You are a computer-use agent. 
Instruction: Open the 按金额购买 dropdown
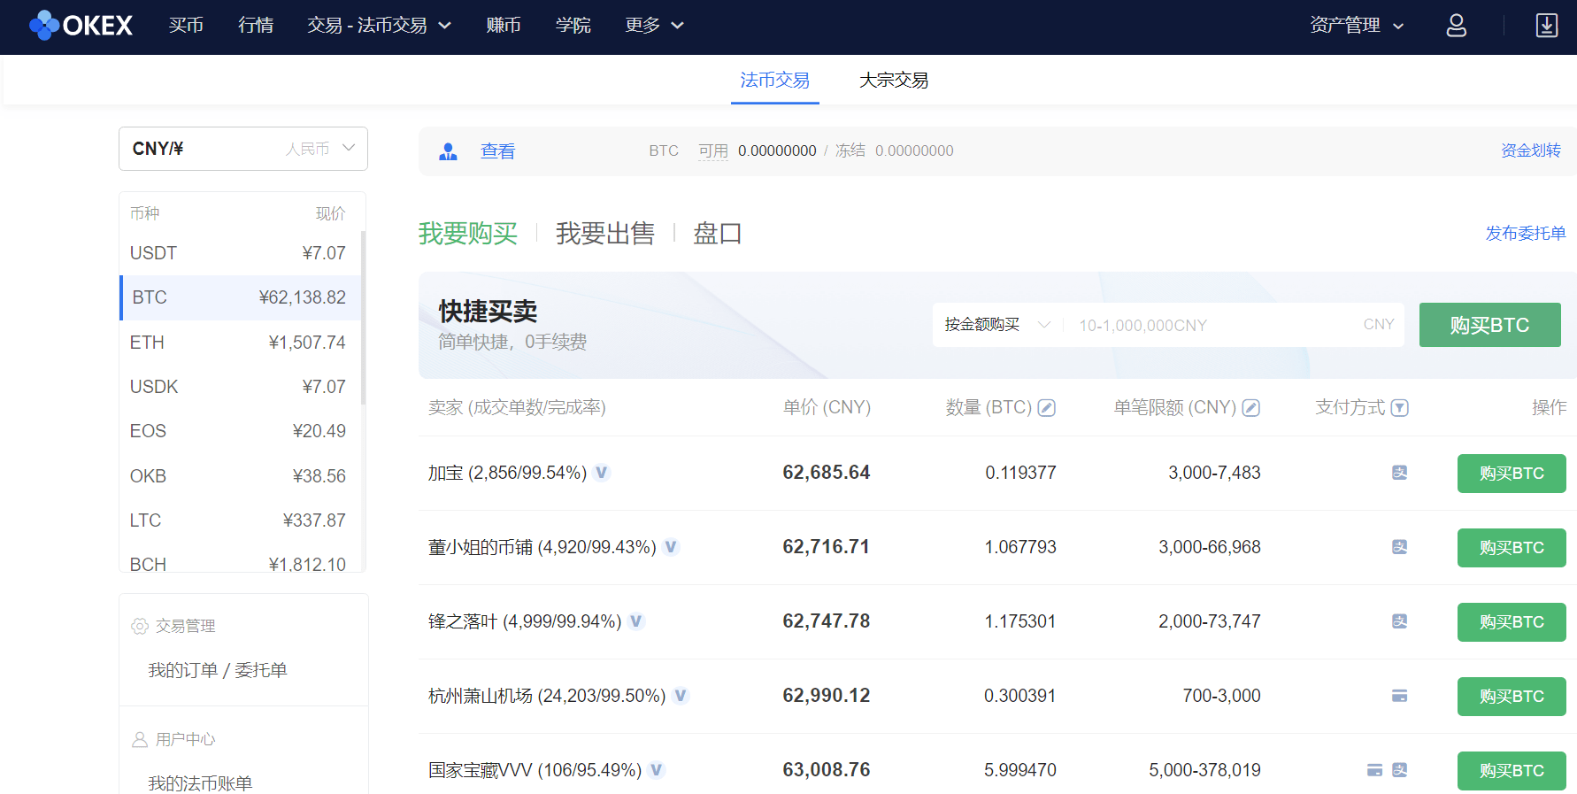click(x=997, y=325)
